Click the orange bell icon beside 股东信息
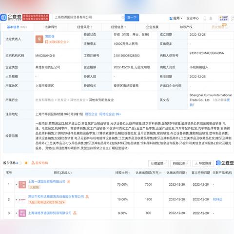Viewport: 234px width, 234px height. click(26, 163)
